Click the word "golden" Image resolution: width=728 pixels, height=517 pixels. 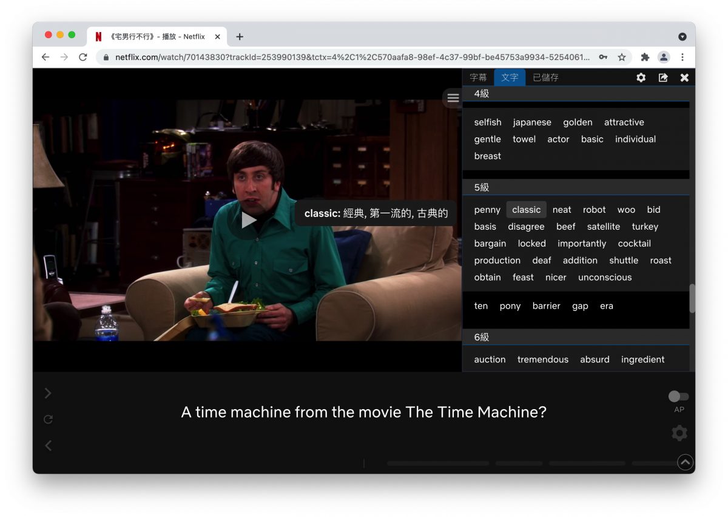(x=578, y=122)
